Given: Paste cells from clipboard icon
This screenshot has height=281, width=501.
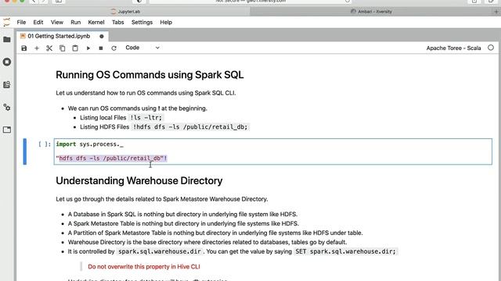Looking at the screenshot, I should 75,48.
